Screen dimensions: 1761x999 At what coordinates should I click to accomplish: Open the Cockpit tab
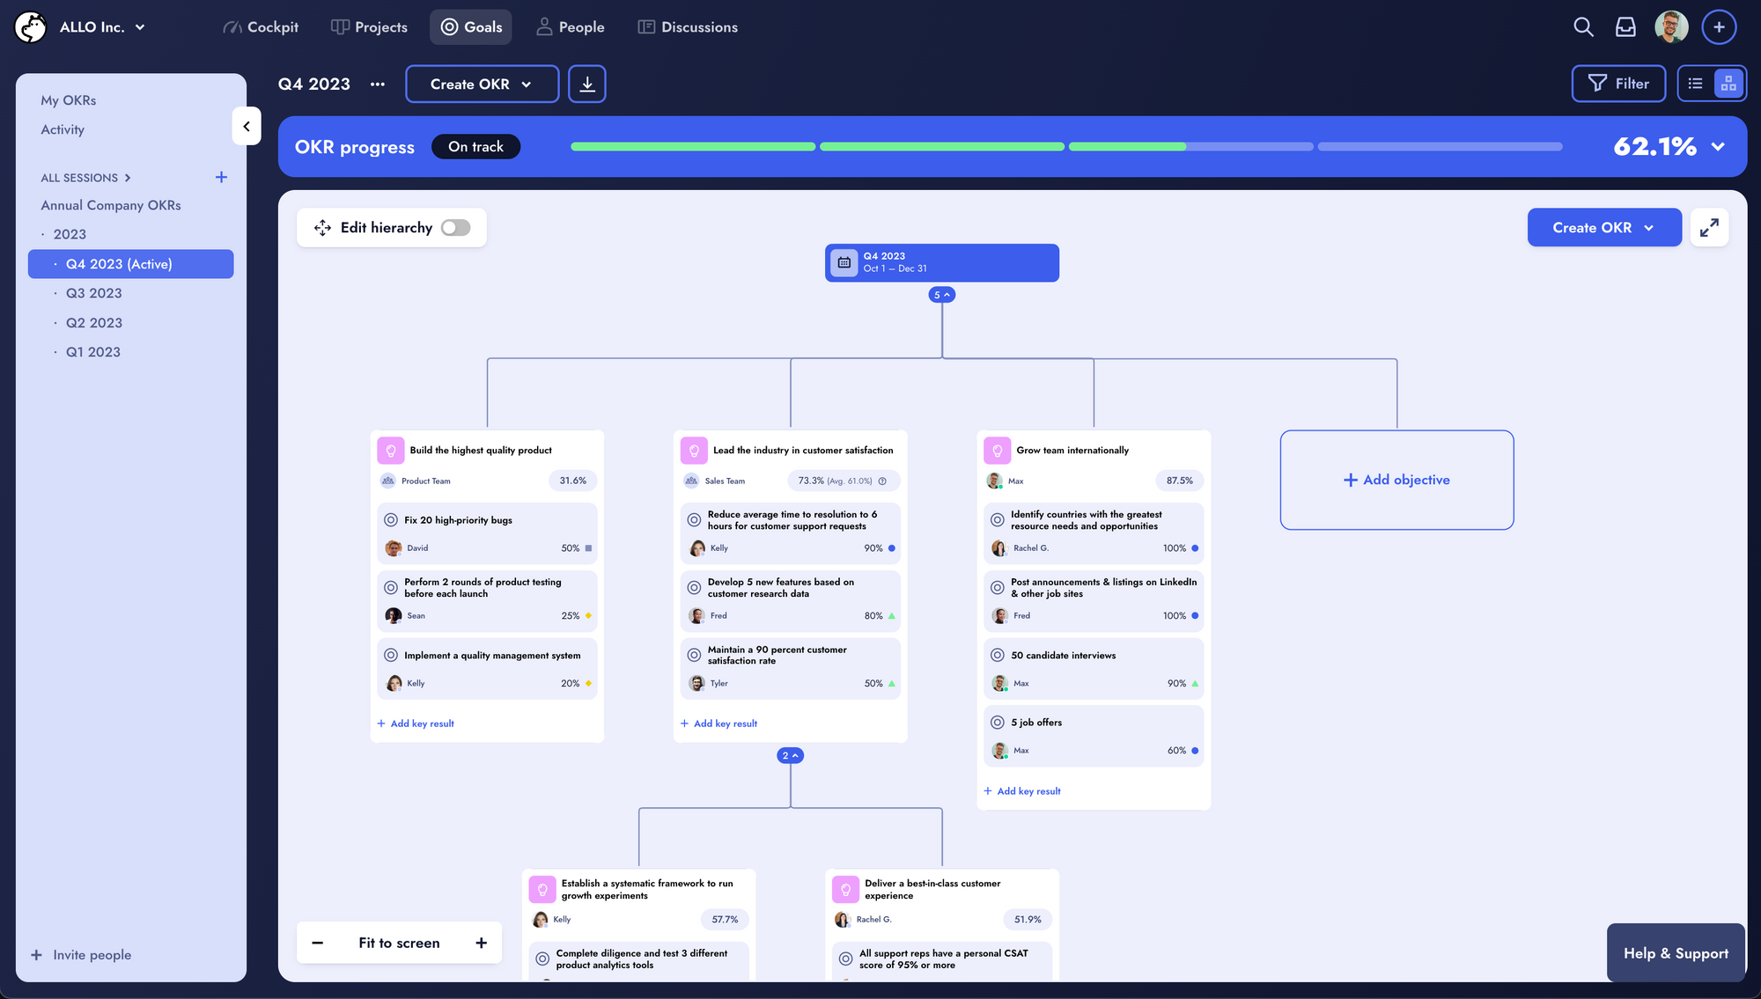point(261,27)
